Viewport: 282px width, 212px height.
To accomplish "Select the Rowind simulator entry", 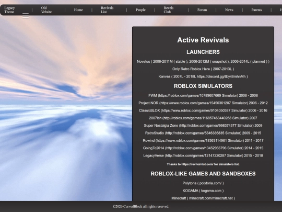I will point(203,141).
